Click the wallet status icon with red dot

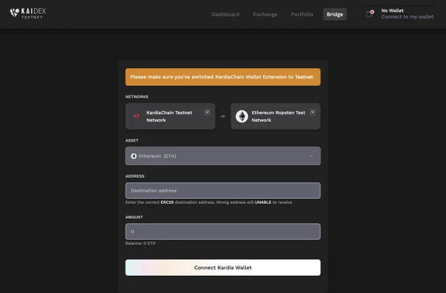click(370, 13)
